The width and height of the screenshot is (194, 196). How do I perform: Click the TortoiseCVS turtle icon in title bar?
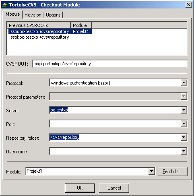coord(5,5)
